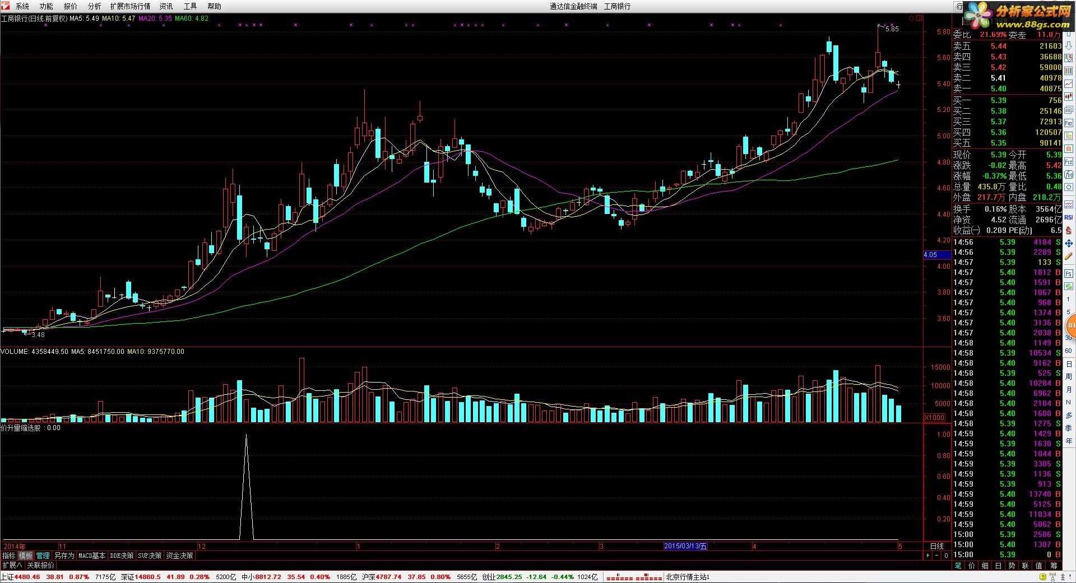
Task: Select the SUP决策 template
Action: click(x=150, y=556)
